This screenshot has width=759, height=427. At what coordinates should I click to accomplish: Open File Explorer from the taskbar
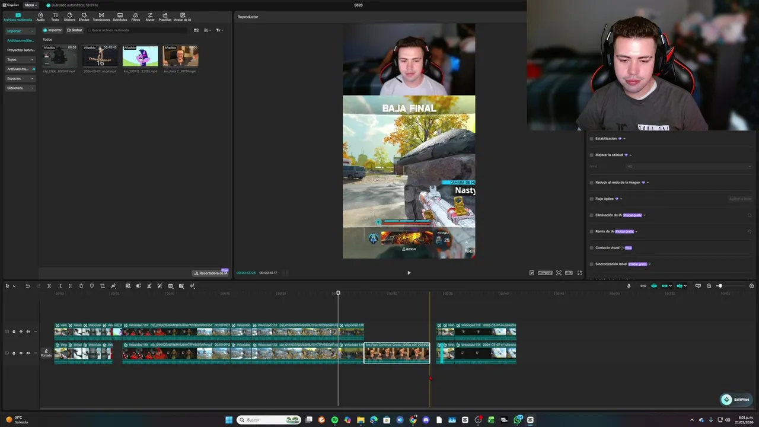click(x=361, y=420)
